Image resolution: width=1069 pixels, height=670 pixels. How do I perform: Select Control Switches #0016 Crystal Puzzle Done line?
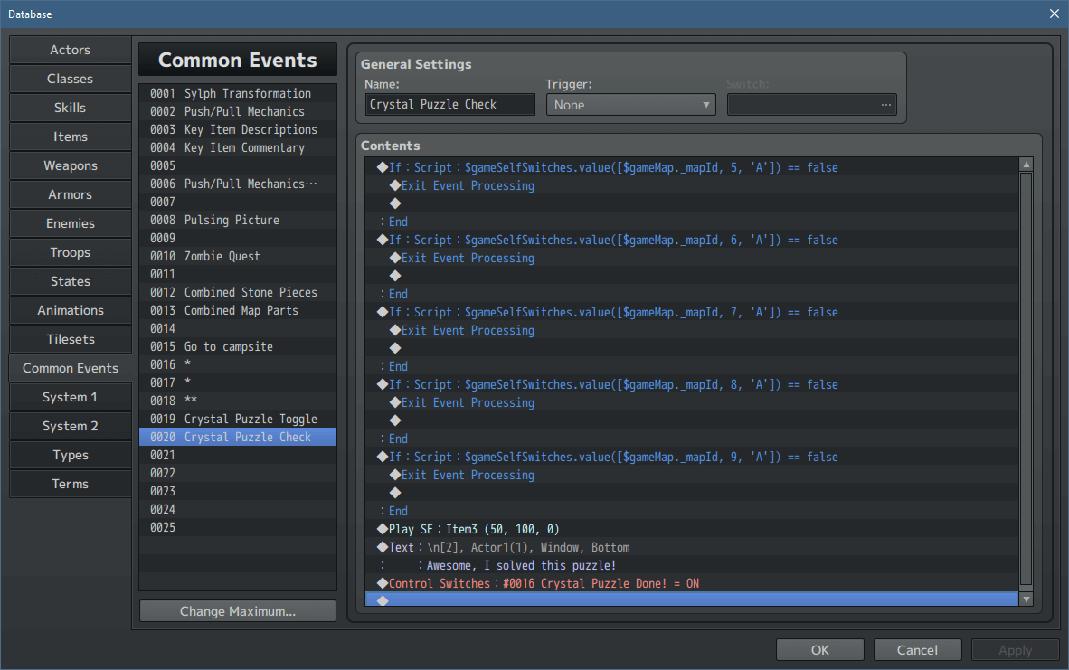click(692, 583)
